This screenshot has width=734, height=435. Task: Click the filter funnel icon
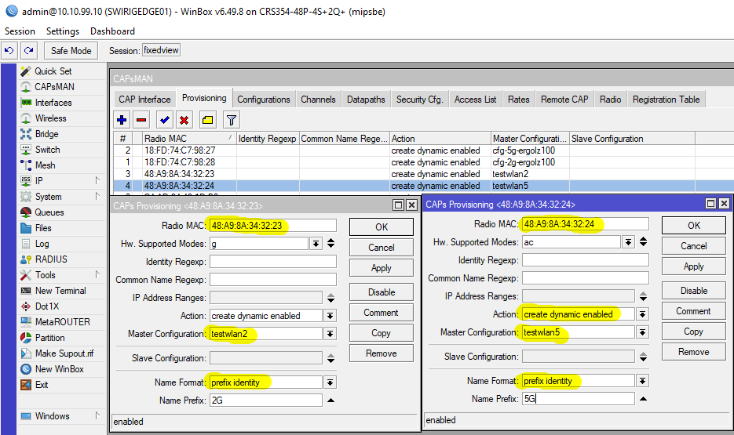pos(231,120)
